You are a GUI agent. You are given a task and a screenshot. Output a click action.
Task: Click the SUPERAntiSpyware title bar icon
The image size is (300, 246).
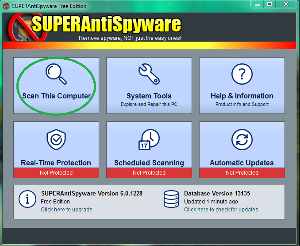point(6,6)
